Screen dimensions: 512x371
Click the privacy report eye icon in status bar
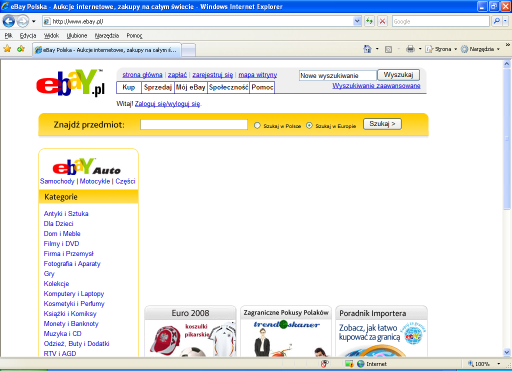(324, 364)
